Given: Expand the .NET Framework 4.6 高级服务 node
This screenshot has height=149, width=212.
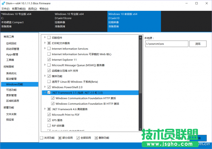Looking at the screenshot, I should 45,109.
